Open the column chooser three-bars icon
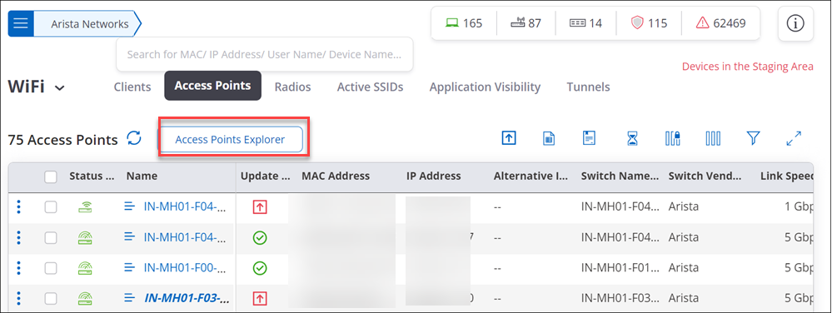Image resolution: width=832 pixels, height=313 pixels. (x=713, y=139)
